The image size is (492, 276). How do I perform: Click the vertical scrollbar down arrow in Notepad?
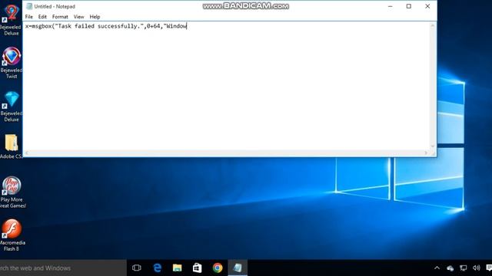click(433, 146)
